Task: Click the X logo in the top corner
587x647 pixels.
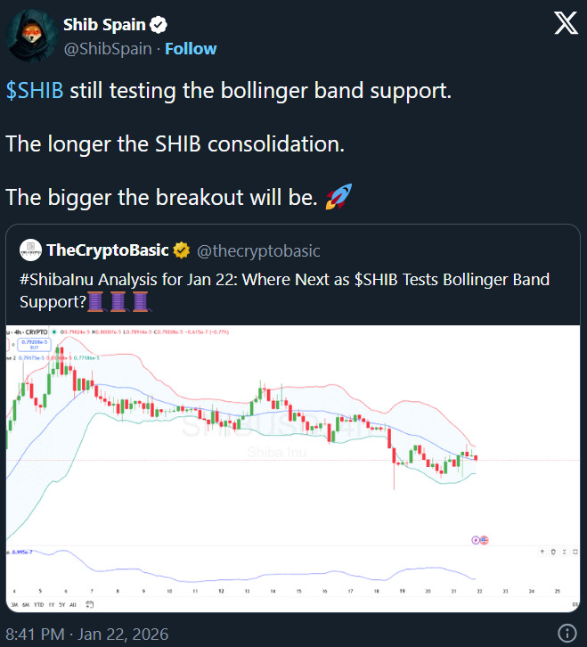Action: pyautogui.click(x=566, y=24)
